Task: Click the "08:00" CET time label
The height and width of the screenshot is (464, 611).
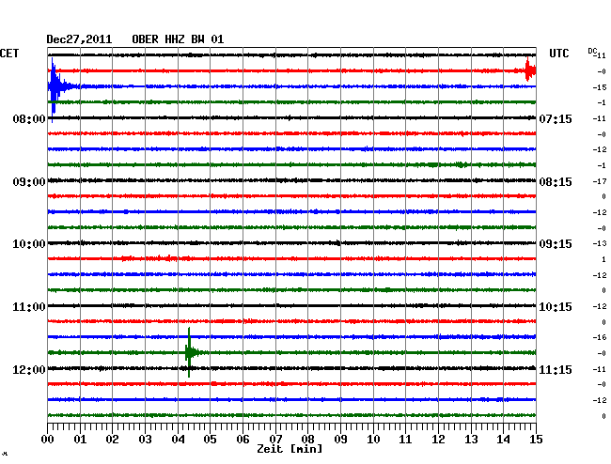Action: [x=29, y=118]
